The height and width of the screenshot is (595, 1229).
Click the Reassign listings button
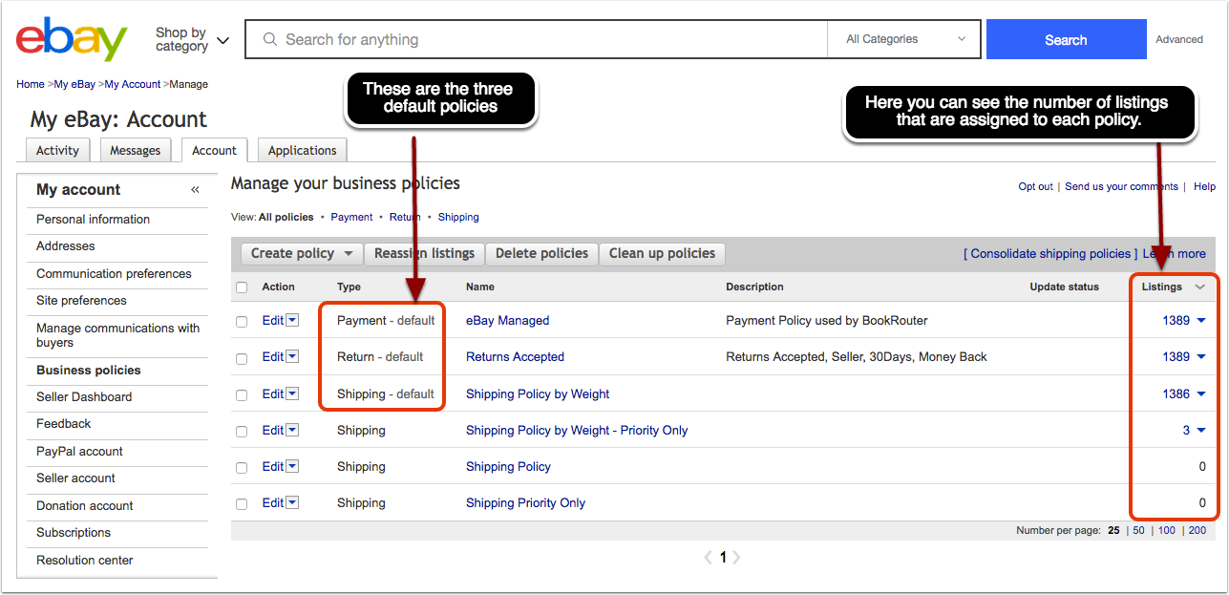(x=424, y=253)
